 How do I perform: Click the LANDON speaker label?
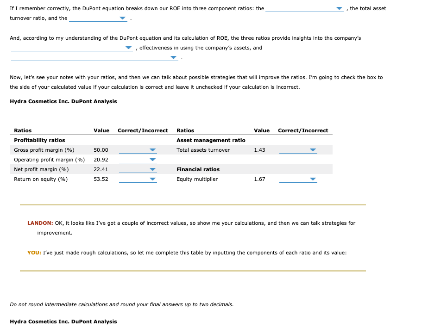[37, 223]
